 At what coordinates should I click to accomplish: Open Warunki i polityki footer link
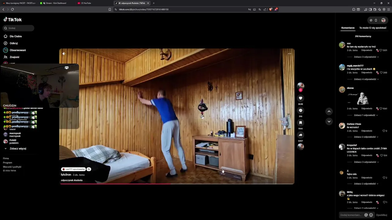point(12,167)
